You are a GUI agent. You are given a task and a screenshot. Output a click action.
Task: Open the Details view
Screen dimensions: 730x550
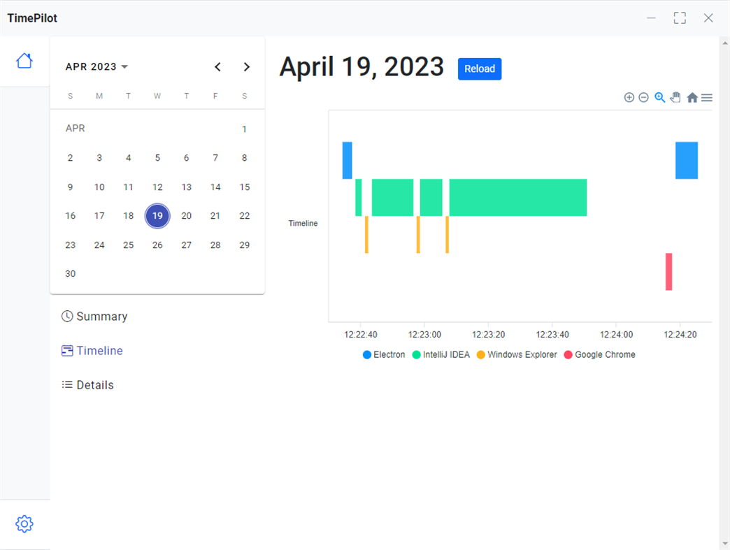click(95, 384)
